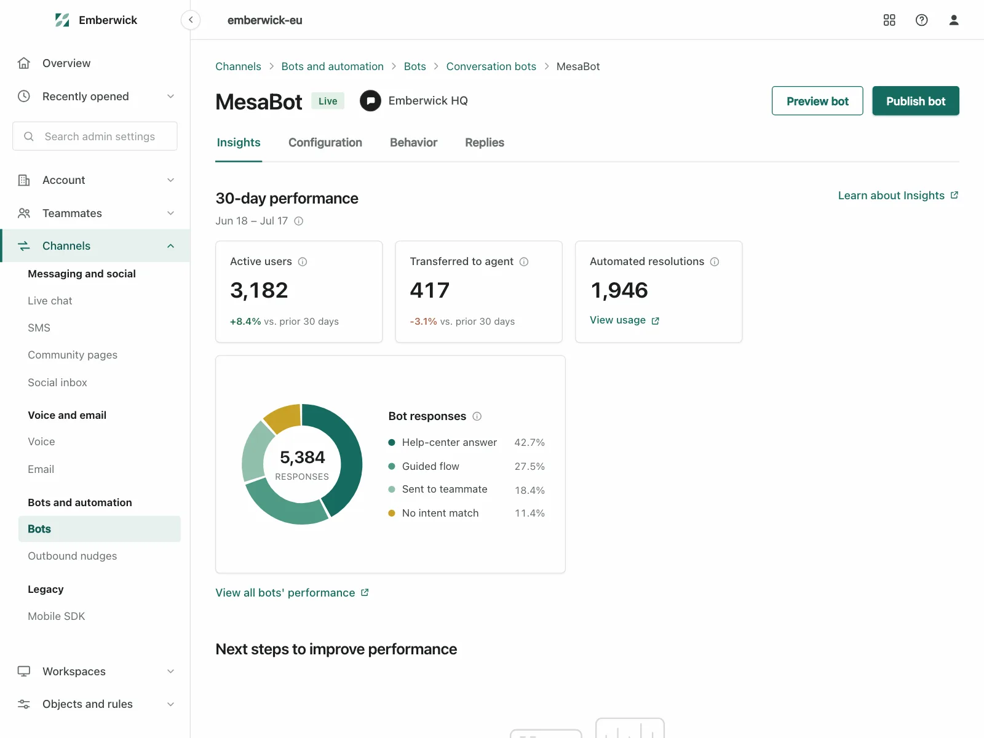Click the search magnifier icon
984x738 pixels.
pyautogui.click(x=29, y=137)
